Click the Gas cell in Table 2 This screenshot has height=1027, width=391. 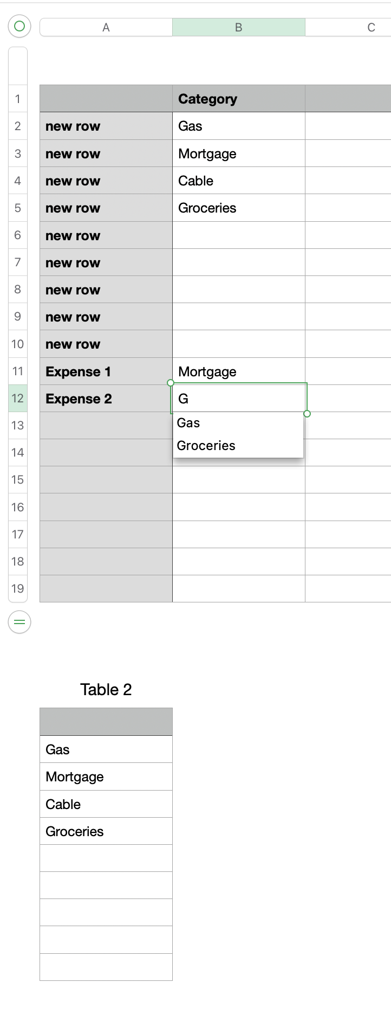pyautogui.click(x=106, y=749)
